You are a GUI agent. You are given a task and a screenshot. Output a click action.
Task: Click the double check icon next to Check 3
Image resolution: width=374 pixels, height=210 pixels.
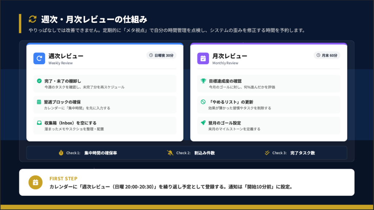point(267,153)
